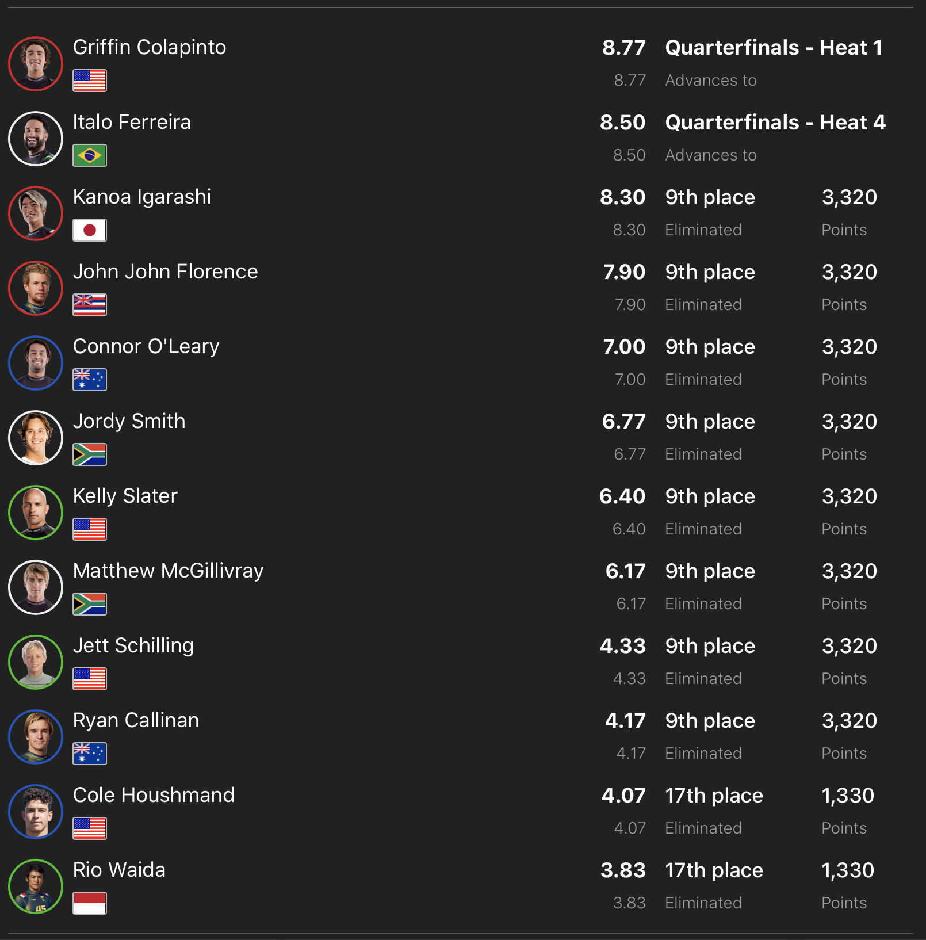Screen dimensions: 926x940
Task: Open Kanoa Igarashi's athlete name link
Action: (x=142, y=197)
